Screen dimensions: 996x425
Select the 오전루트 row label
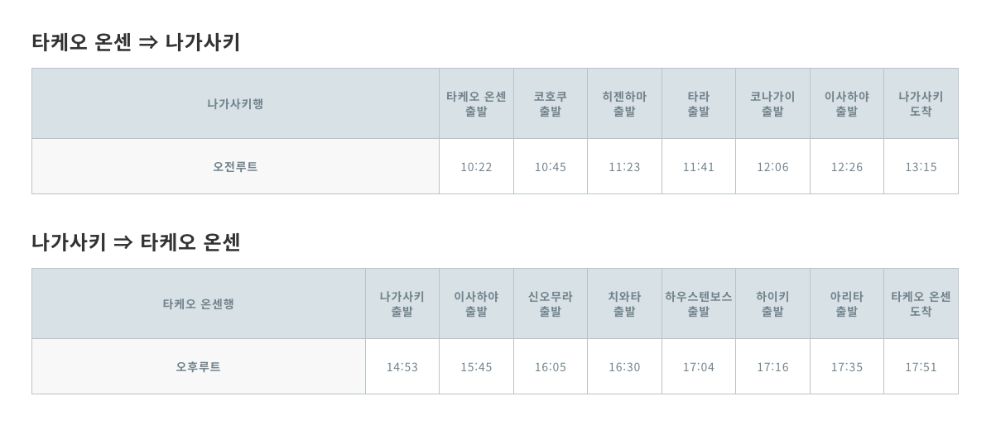pos(235,166)
